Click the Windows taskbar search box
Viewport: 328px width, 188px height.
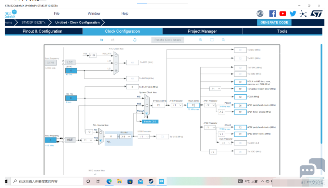click(x=46, y=181)
